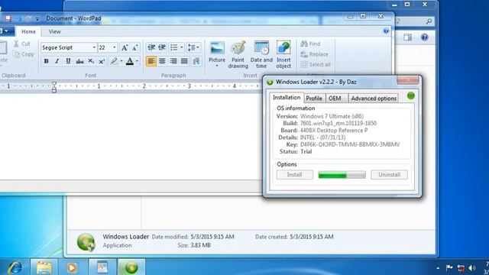489x275 pixels.
Task: Select the Installation tab in Windows Loader
Action: click(x=287, y=98)
